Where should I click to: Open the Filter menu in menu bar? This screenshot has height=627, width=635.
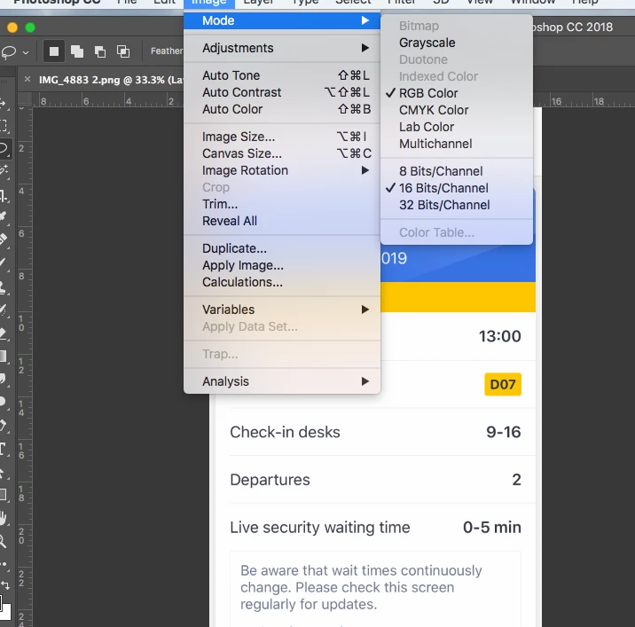[402, 2]
